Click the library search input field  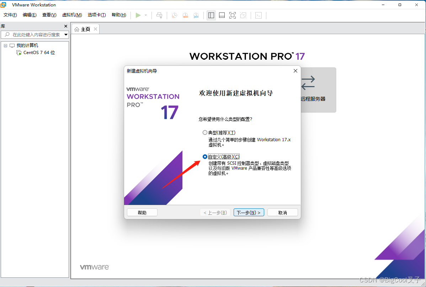34,34
